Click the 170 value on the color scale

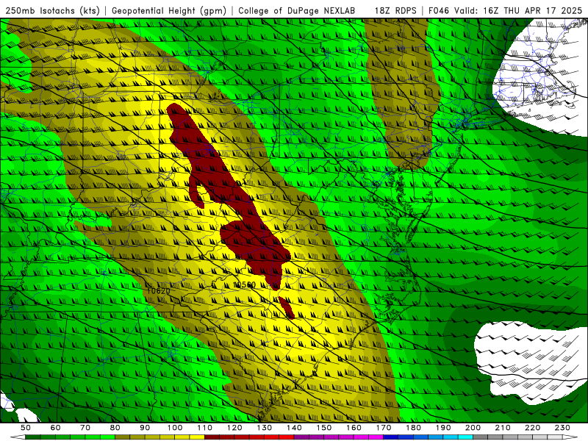pyautogui.click(x=384, y=428)
